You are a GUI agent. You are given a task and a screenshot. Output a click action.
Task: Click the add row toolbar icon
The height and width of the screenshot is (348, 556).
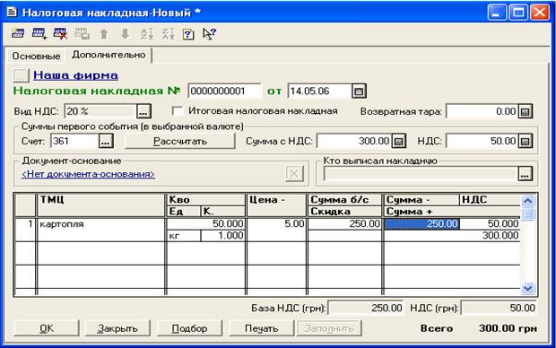(x=39, y=34)
